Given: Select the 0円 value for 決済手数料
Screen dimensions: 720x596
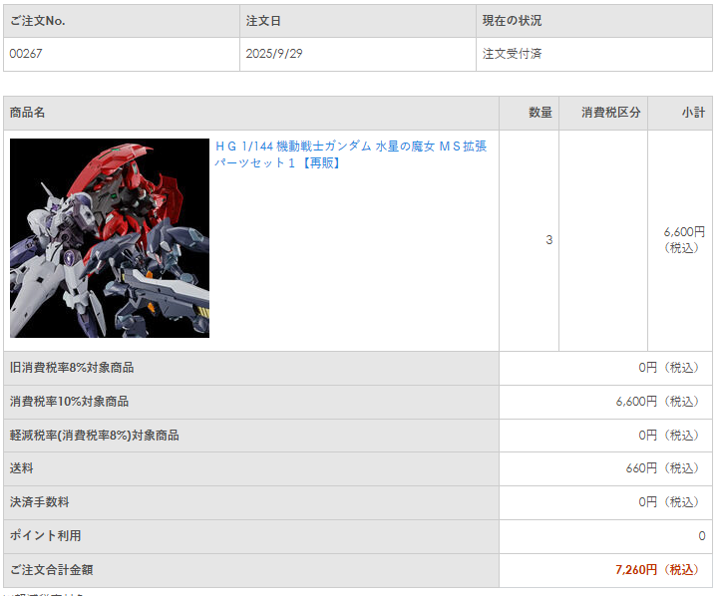Looking at the screenshot, I should point(671,502).
